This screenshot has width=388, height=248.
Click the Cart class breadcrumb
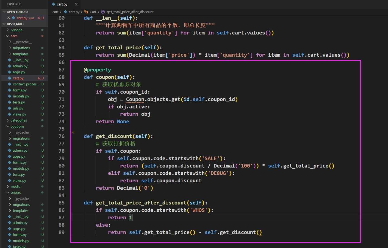[93, 12]
